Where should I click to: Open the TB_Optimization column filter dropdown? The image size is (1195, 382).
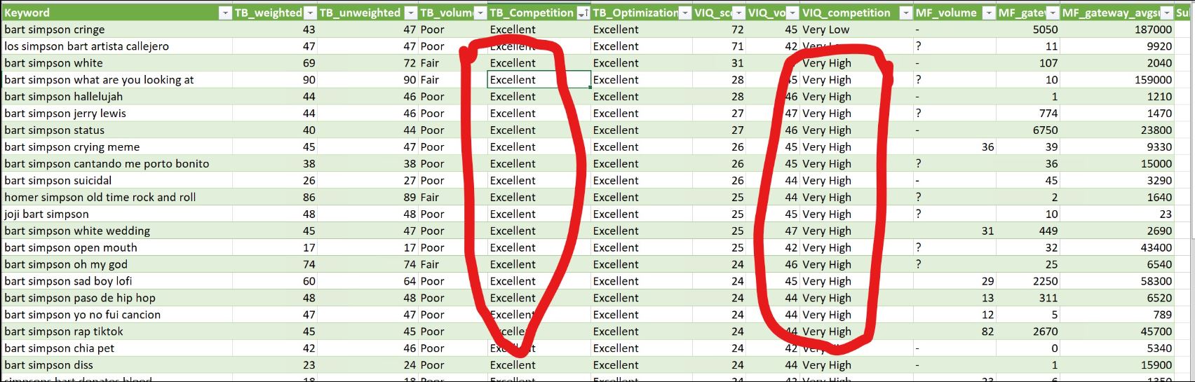(684, 13)
